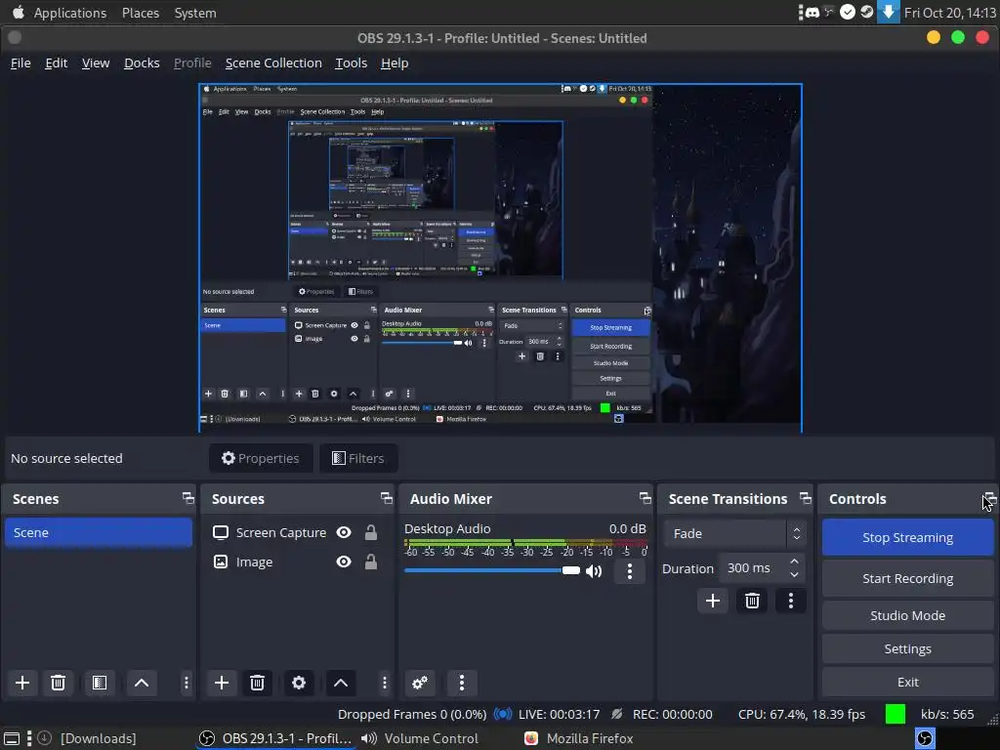Remove scene transition with trash icon
Image resolution: width=1000 pixels, height=750 pixels.
(x=752, y=601)
